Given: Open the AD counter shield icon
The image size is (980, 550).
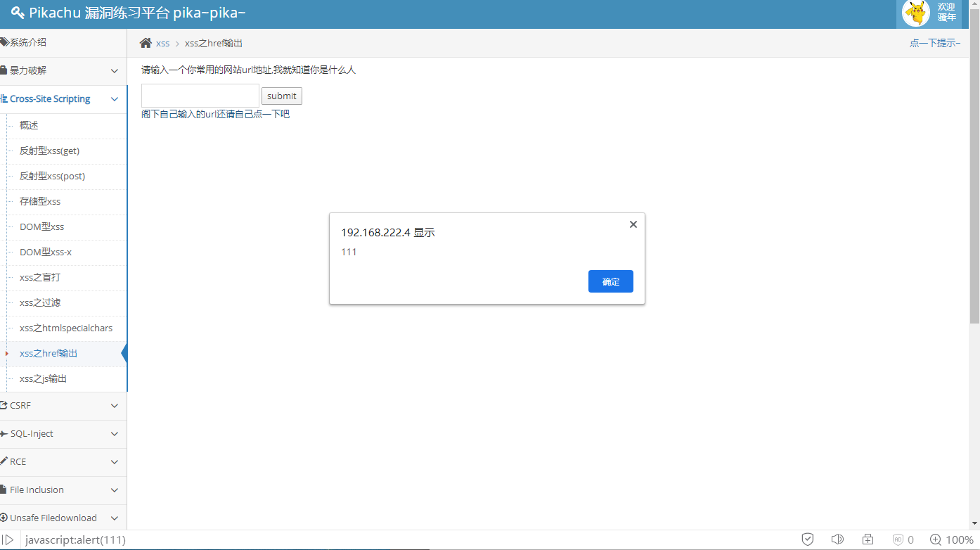Looking at the screenshot, I should pyautogui.click(x=898, y=539).
